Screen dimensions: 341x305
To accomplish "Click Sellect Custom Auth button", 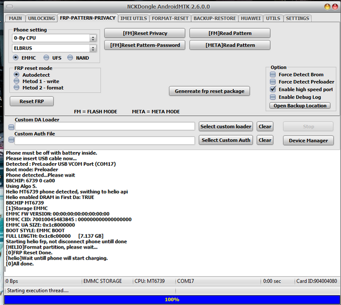I will pyautogui.click(x=226, y=140).
